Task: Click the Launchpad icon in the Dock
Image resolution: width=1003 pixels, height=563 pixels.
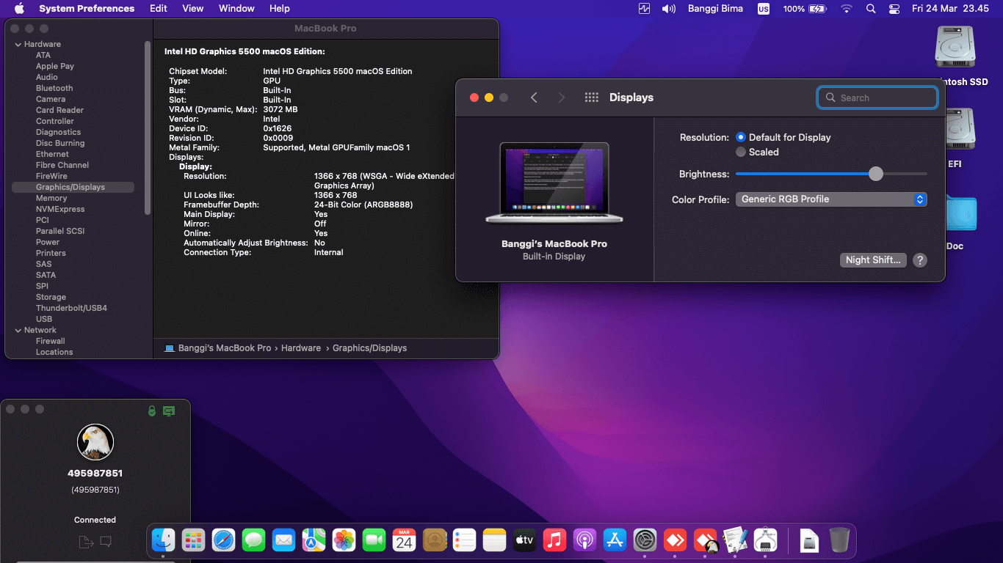Action: point(194,540)
